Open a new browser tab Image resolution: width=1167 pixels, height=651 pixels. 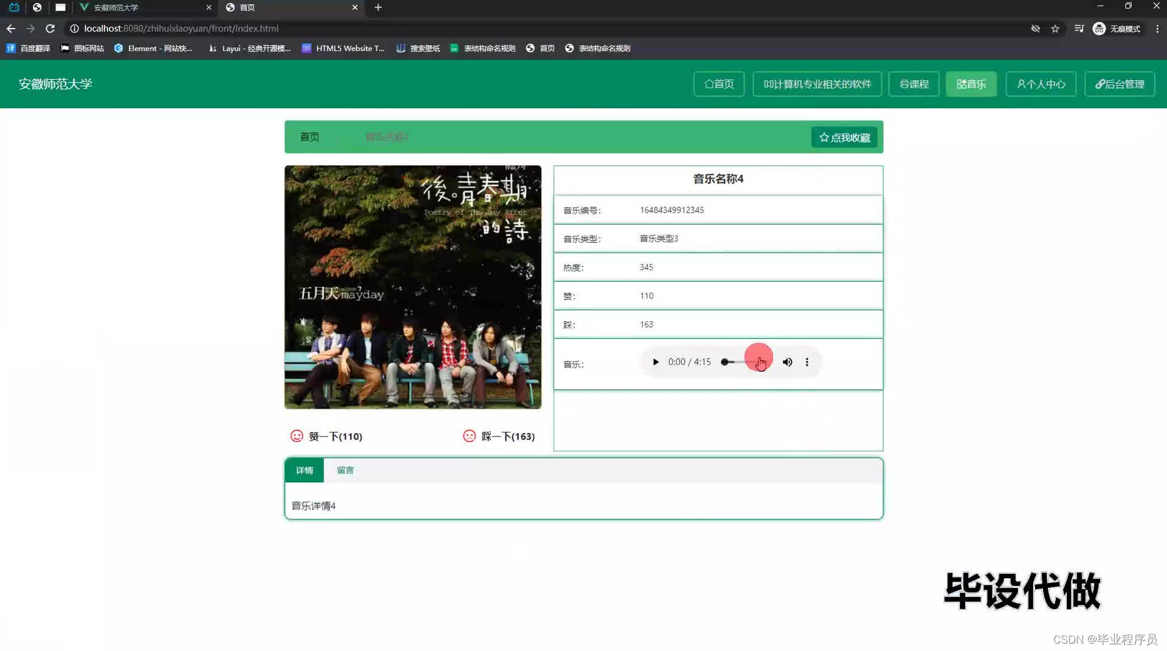378,7
